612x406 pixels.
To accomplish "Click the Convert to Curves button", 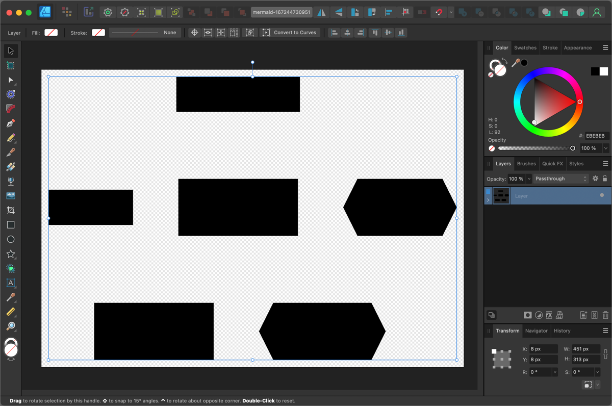I will point(290,33).
